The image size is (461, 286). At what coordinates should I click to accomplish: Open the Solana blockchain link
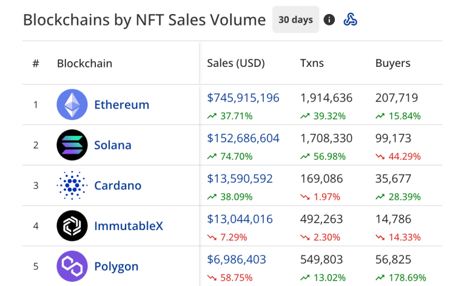click(113, 145)
